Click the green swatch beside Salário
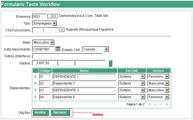The width and height of the screenshot is (193, 120). (x=111, y=63)
